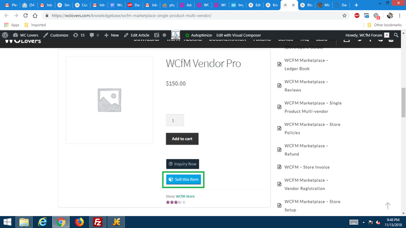Screen dimensions: 406x228
Task: Click the store star rating
Action: click(x=176, y=203)
